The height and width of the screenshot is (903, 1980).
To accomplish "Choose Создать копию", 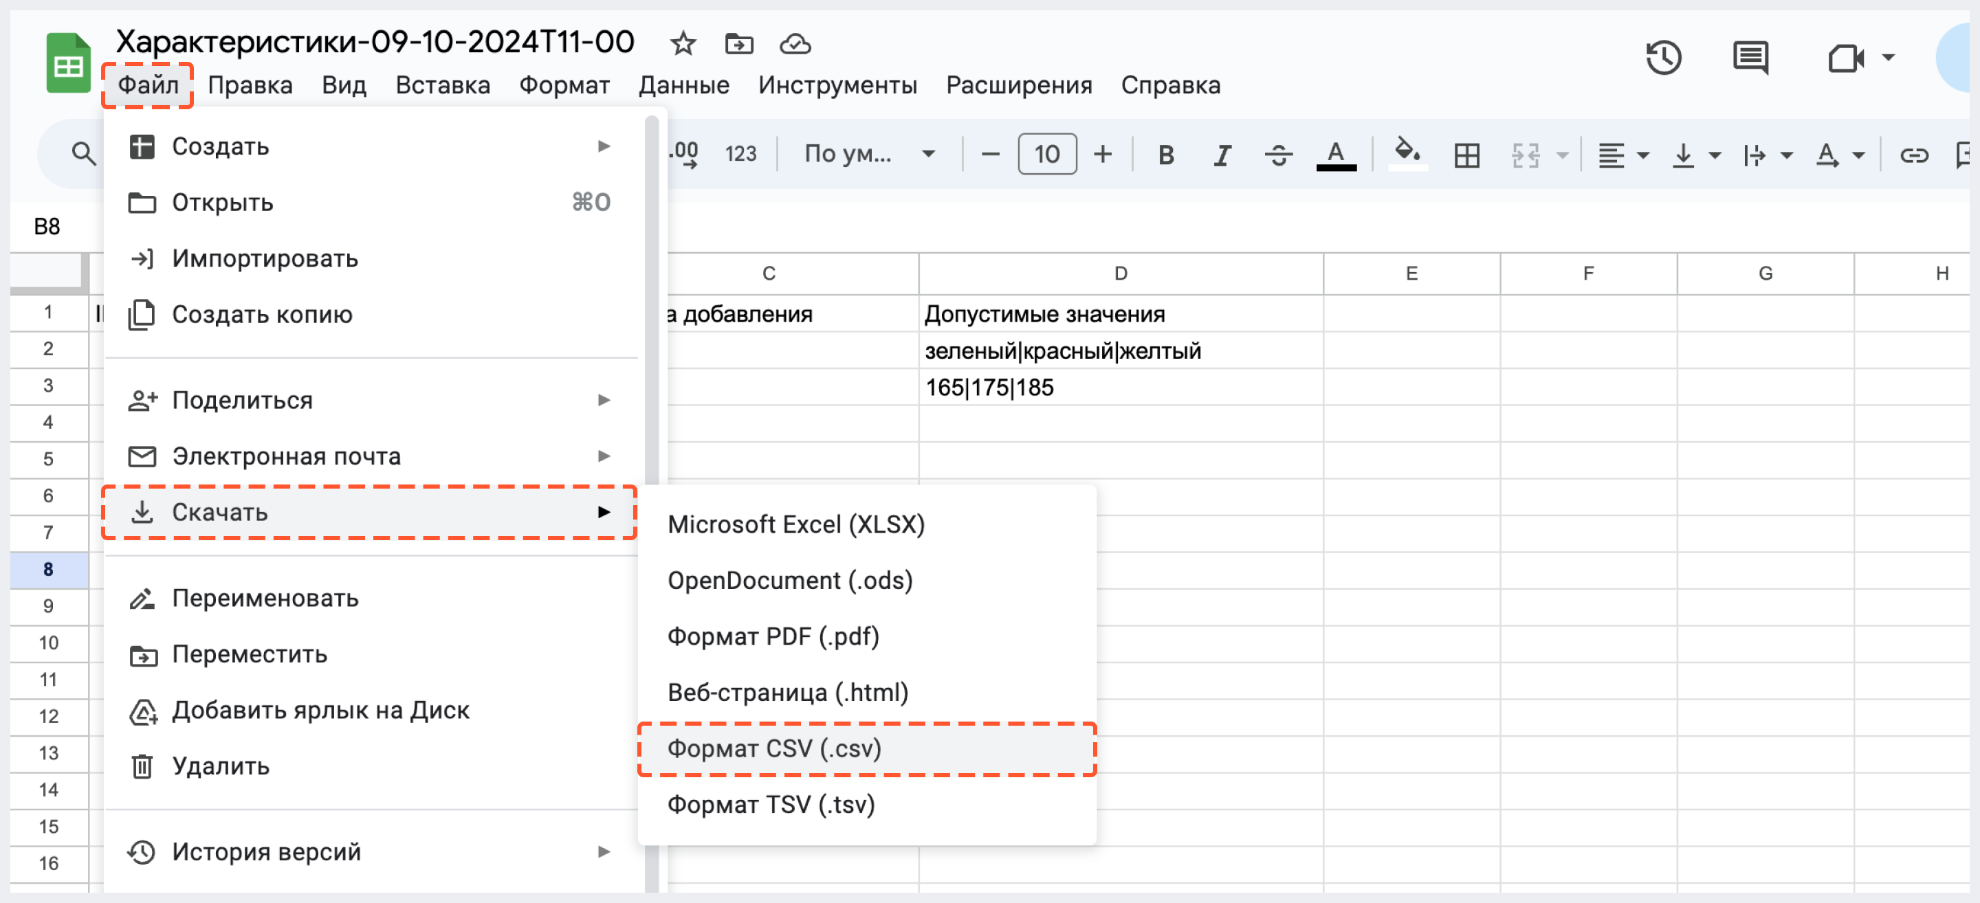I will [371, 314].
